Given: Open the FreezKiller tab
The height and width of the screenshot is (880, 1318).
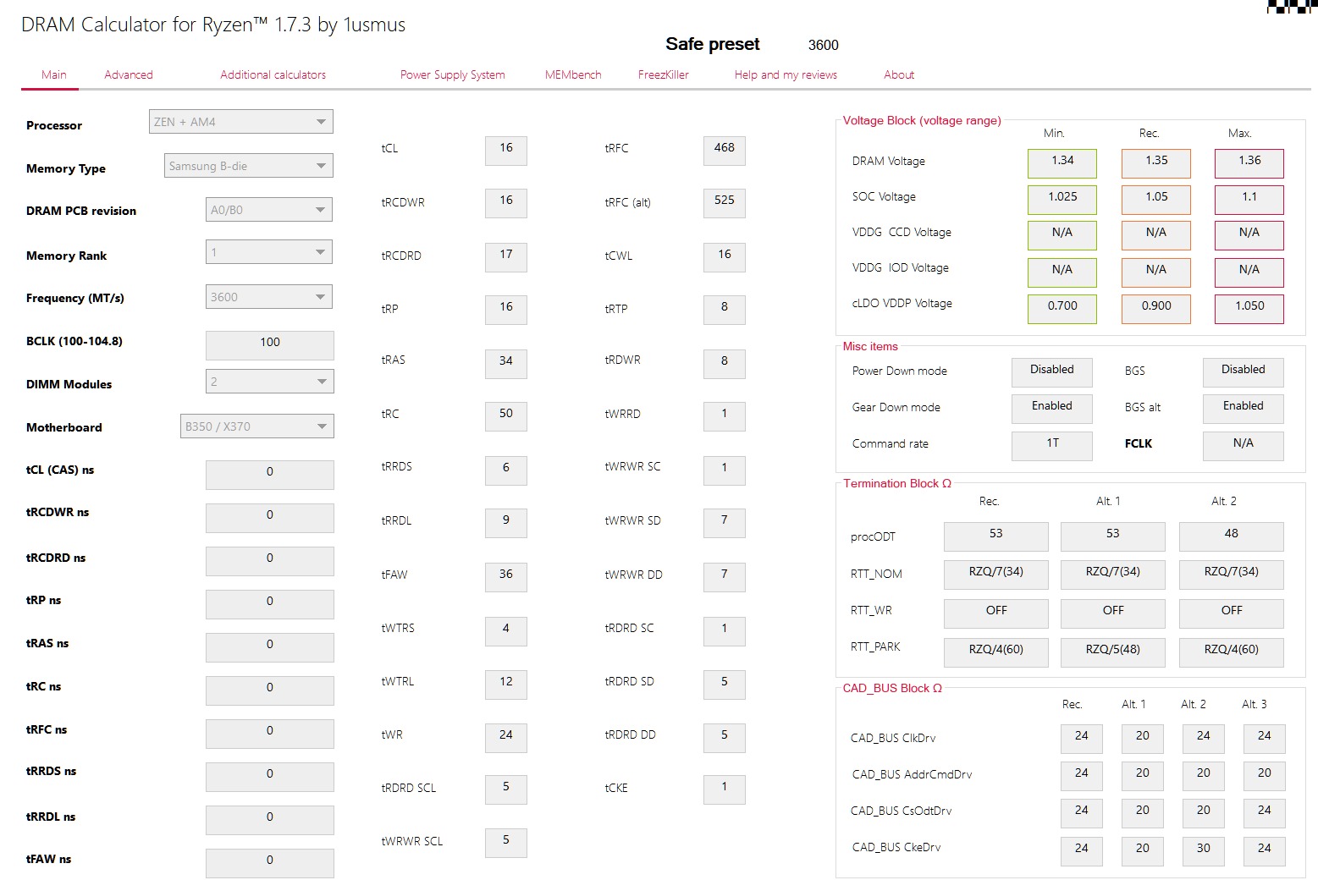Looking at the screenshot, I should (x=664, y=74).
